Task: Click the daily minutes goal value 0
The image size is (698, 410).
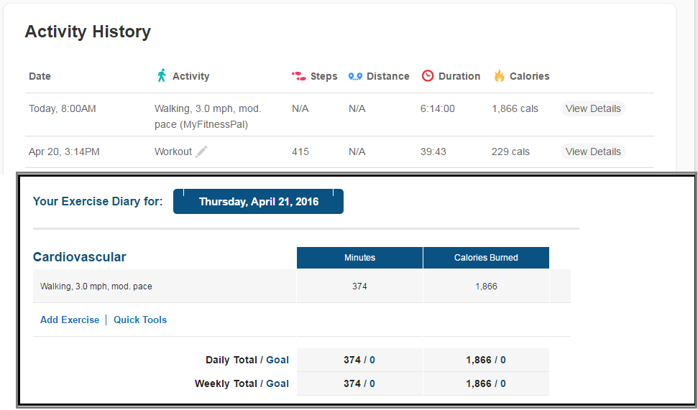Action: coord(372,360)
